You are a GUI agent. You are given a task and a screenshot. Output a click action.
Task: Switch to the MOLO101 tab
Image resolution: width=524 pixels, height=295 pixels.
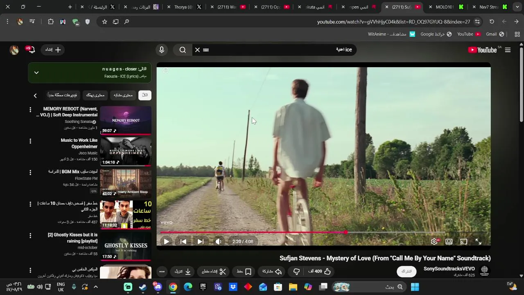[446, 7]
